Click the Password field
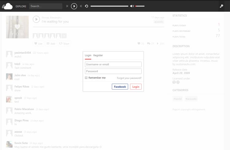230x150 pixels. pyautogui.click(x=113, y=71)
